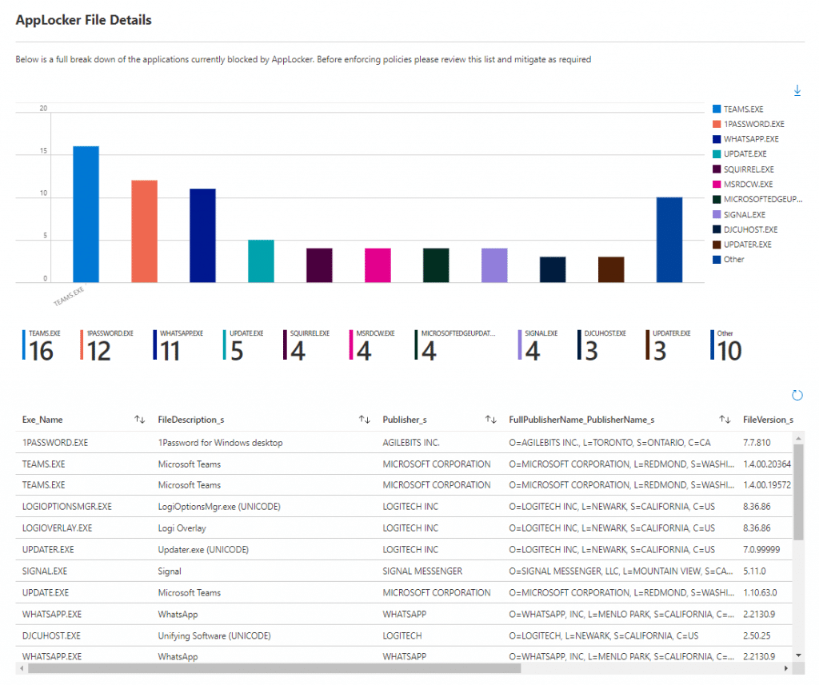Sort by Exe_Name column arrows

click(x=139, y=420)
